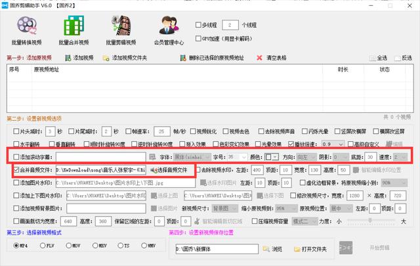Open the 字体 font dropdown
The height and width of the screenshot is (266, 420).
[192, 157]
